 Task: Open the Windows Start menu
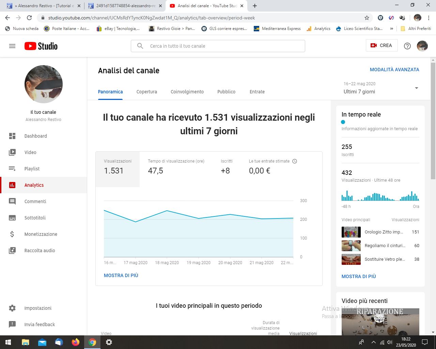(8, 342)
